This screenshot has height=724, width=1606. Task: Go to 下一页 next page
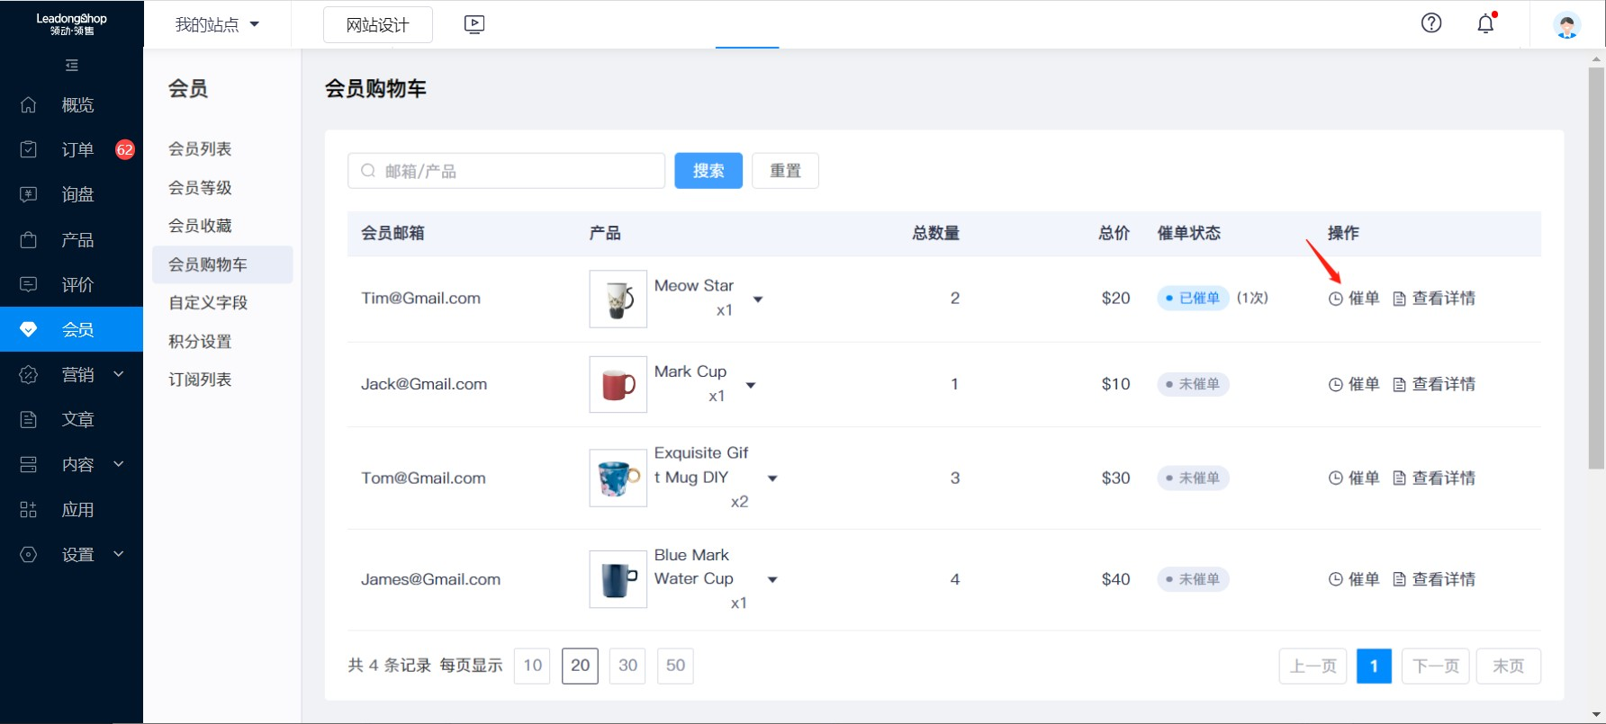[1435, 666]
